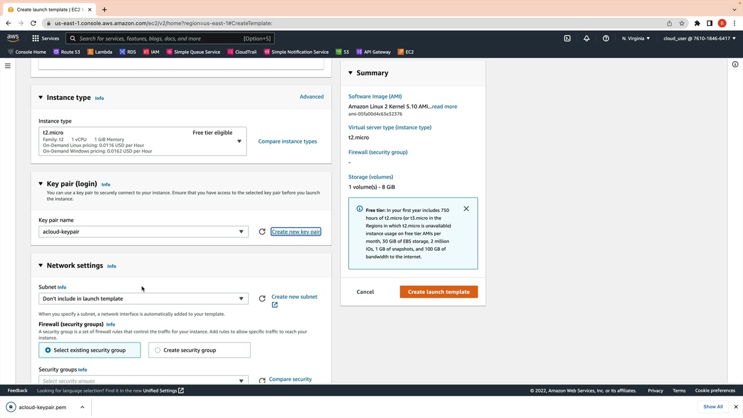The height and width of the screenshot is (418, 743).
Task: Open the Security groups select dropdown
Action: (x=143, y=380)
